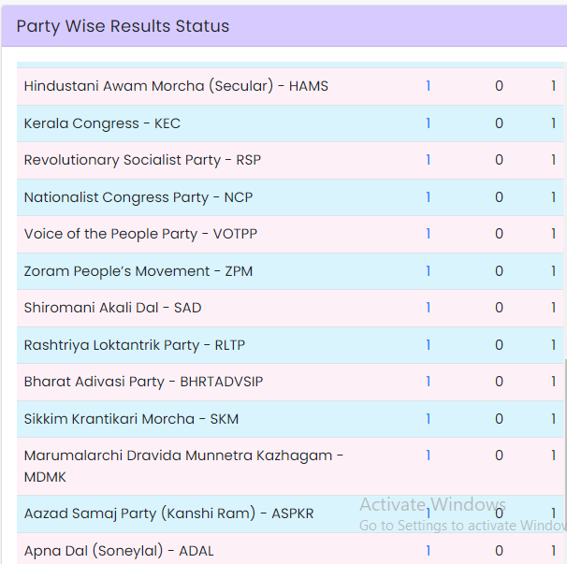Screen dimensions: 567x564
Task: Select the Hindustani Awam Morcha (Secular) party name
Action: click(176, 86)
